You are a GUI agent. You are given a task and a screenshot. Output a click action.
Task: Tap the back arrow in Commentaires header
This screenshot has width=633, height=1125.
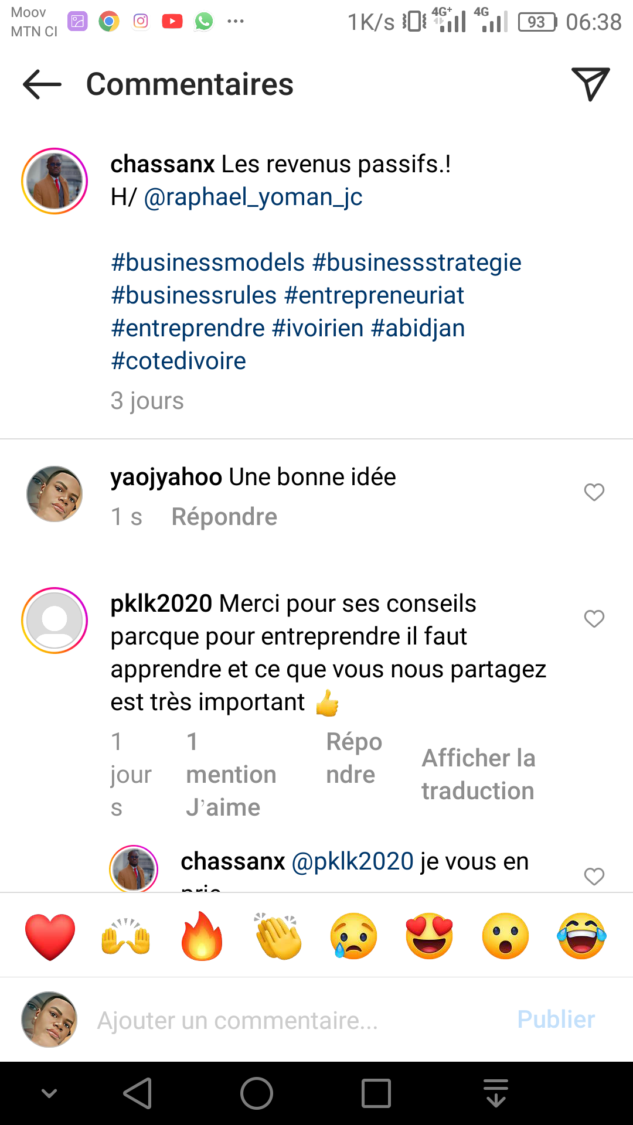click(x=42, y=84)
